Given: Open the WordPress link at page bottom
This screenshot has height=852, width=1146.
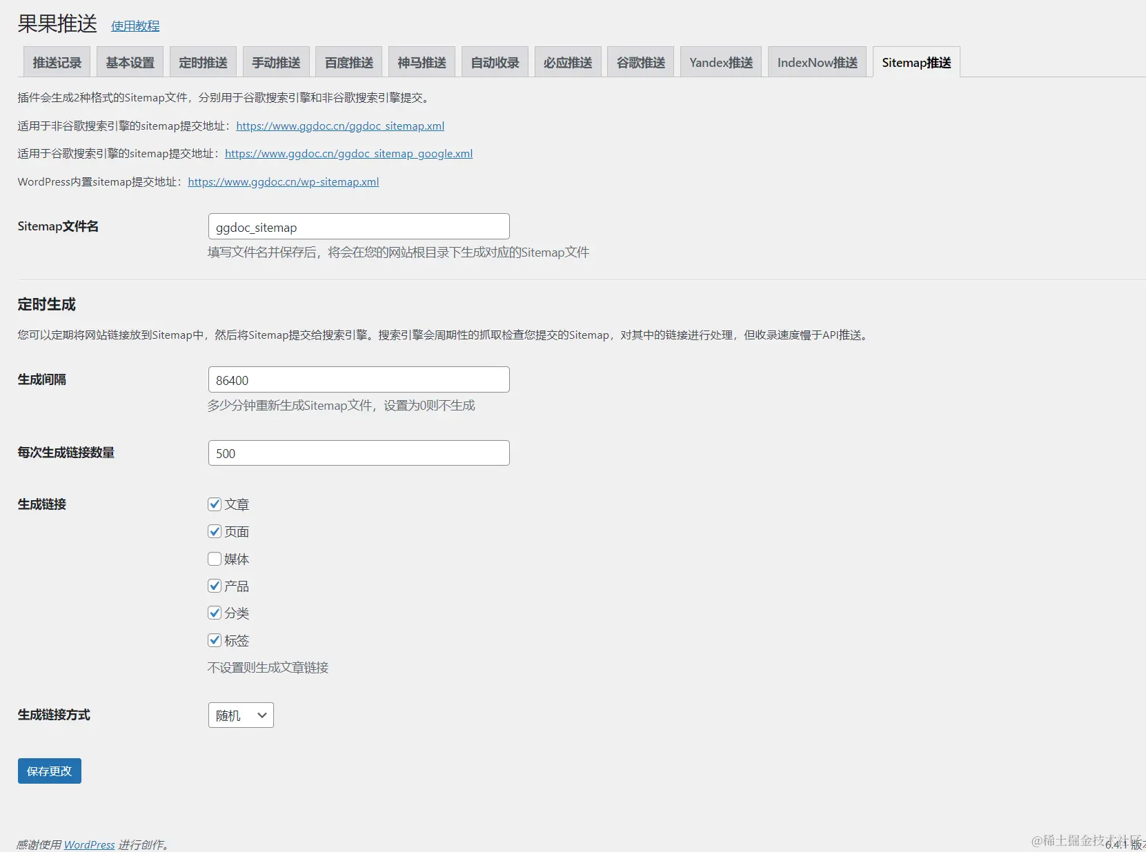Looking at the screenshot, I should (88, 844).
